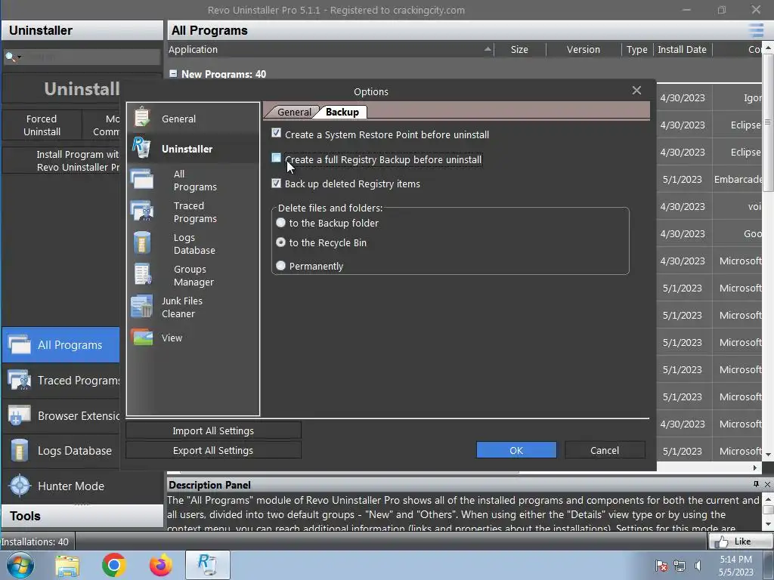Click the network tray icon
Viewport: 774px width, 580px height.
pyautogui.click(x=680, y=566)
